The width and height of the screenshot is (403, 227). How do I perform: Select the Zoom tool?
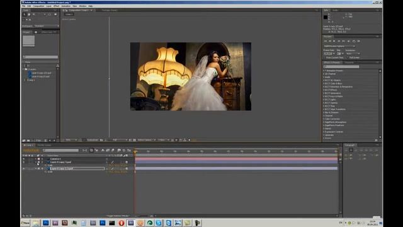[33, 15]
